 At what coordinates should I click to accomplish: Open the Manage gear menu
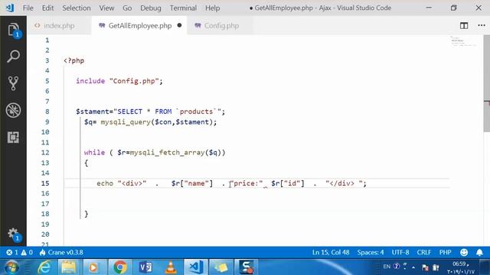point(13,234)
